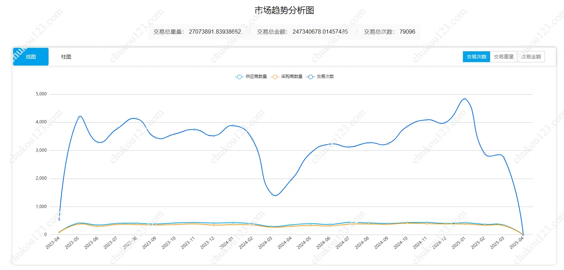Image resolution: width=564 pixels, height=270 pixels.
Task: Toggle the 交易次数 legend series
Action: pyautogui.click(x=321, y=77)
